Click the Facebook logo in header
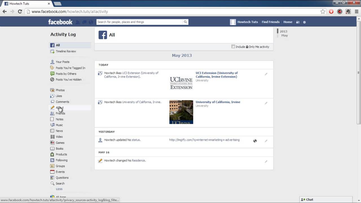361x203 pixels. 60,22
